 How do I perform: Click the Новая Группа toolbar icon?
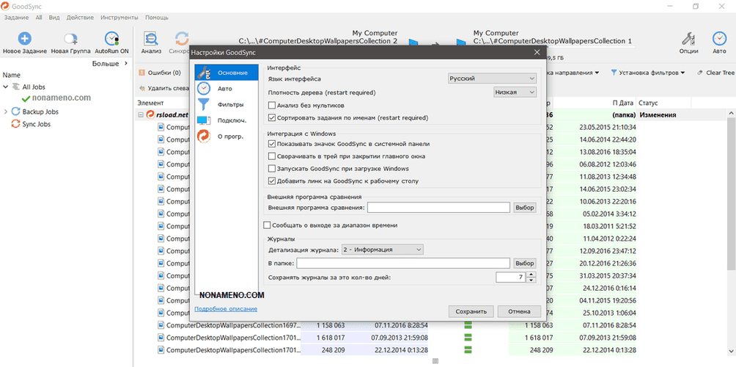point(70,40)
